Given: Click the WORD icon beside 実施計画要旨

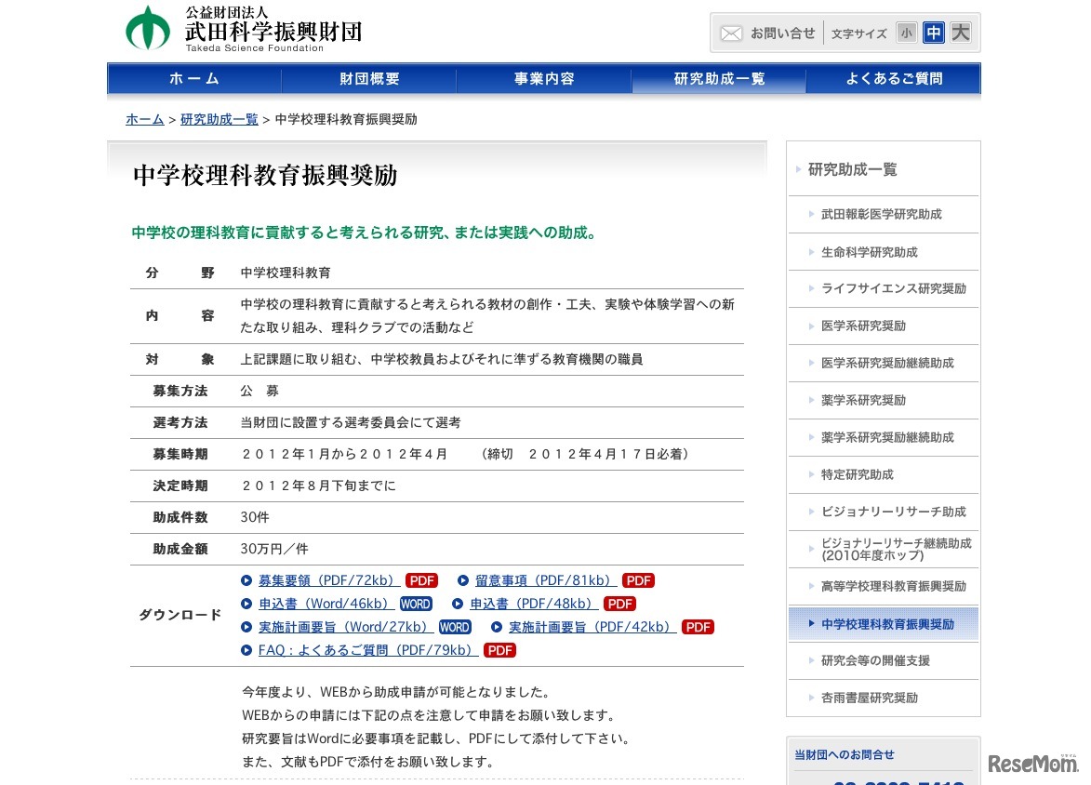Looking at the screenshot, I should 454,626.
